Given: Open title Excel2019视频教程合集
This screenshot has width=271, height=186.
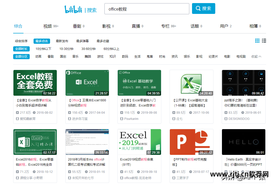Looking at the screenshot, I should (x=137, y=162).
